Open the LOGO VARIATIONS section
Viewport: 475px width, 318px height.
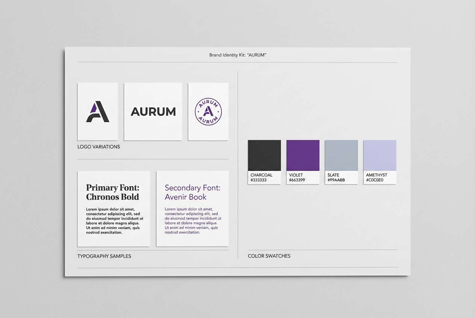click(x=98, y=147)
